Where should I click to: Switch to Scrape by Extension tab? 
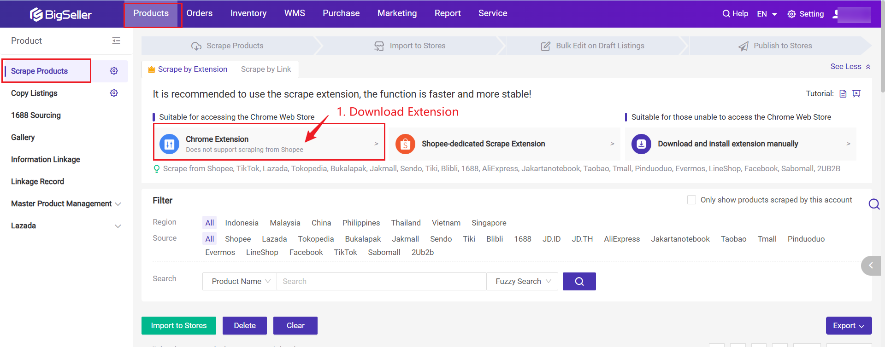coord(188,69)
